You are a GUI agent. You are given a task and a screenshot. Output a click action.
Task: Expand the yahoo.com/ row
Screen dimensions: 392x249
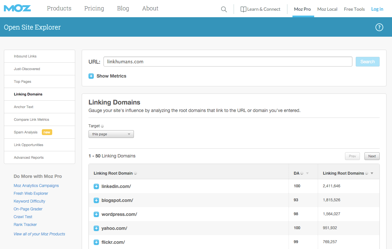(x=96, y=228)
